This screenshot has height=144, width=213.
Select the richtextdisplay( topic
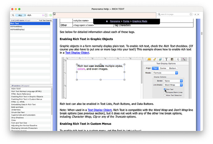[30, 30]
